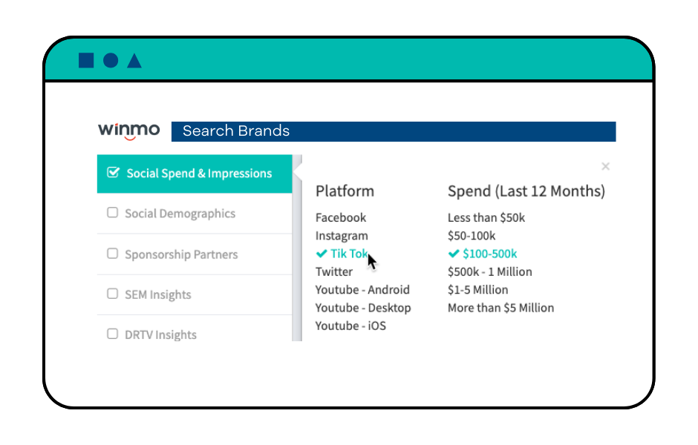Image resolution: width=698 pixels, height=445 pixels.
Task: Close the filter panel with the X
Action: 605,166
